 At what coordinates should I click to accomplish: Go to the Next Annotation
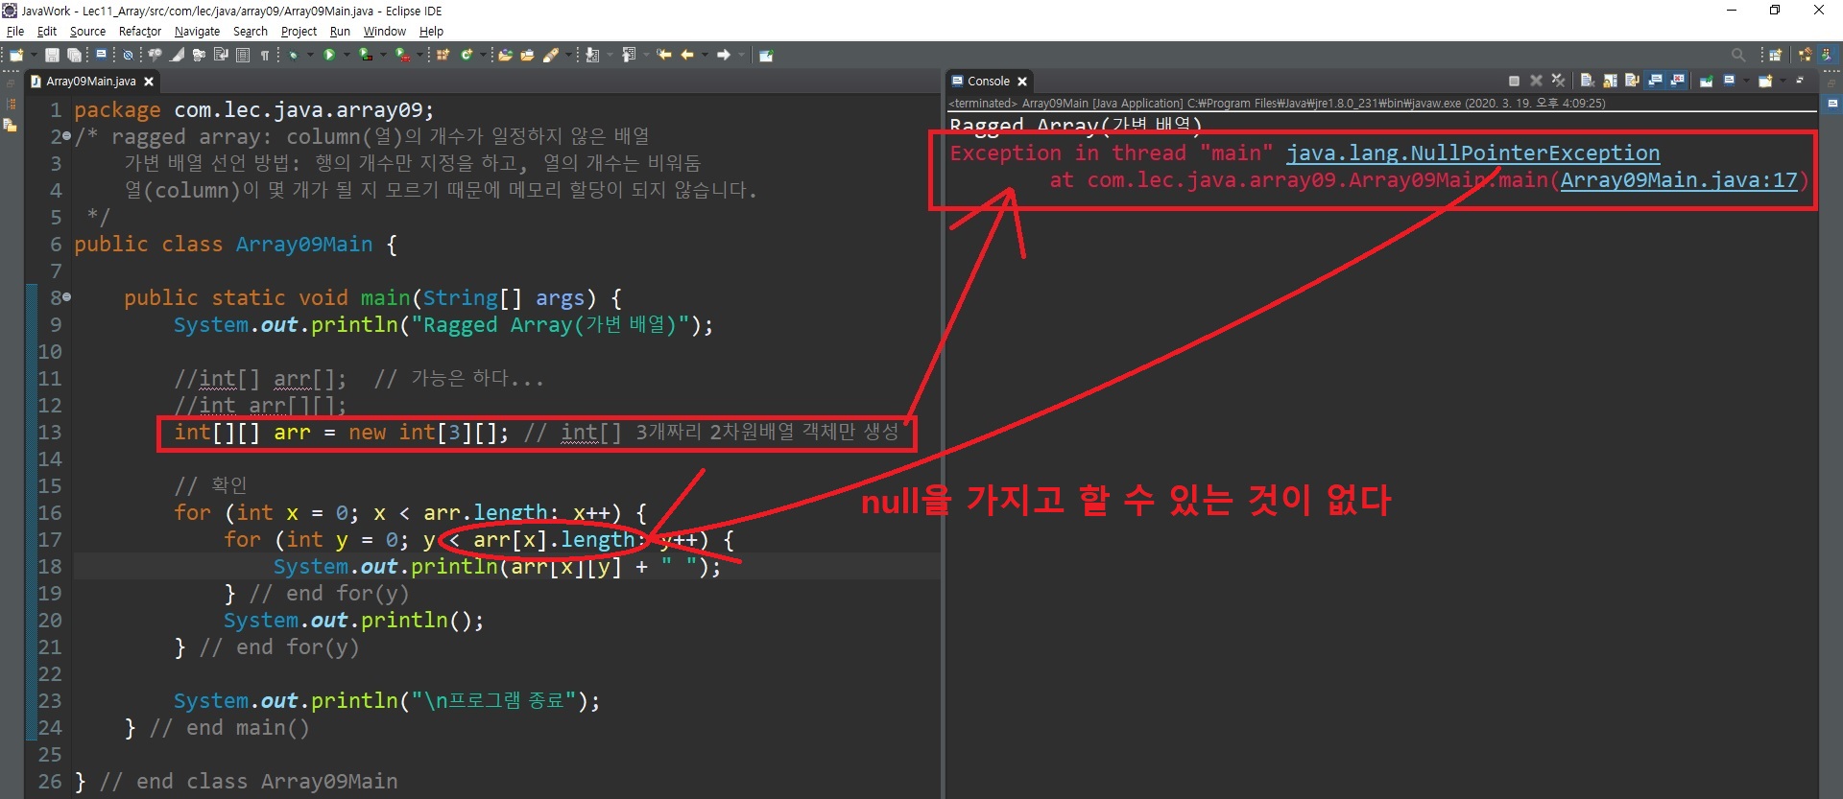pos(592,56)
